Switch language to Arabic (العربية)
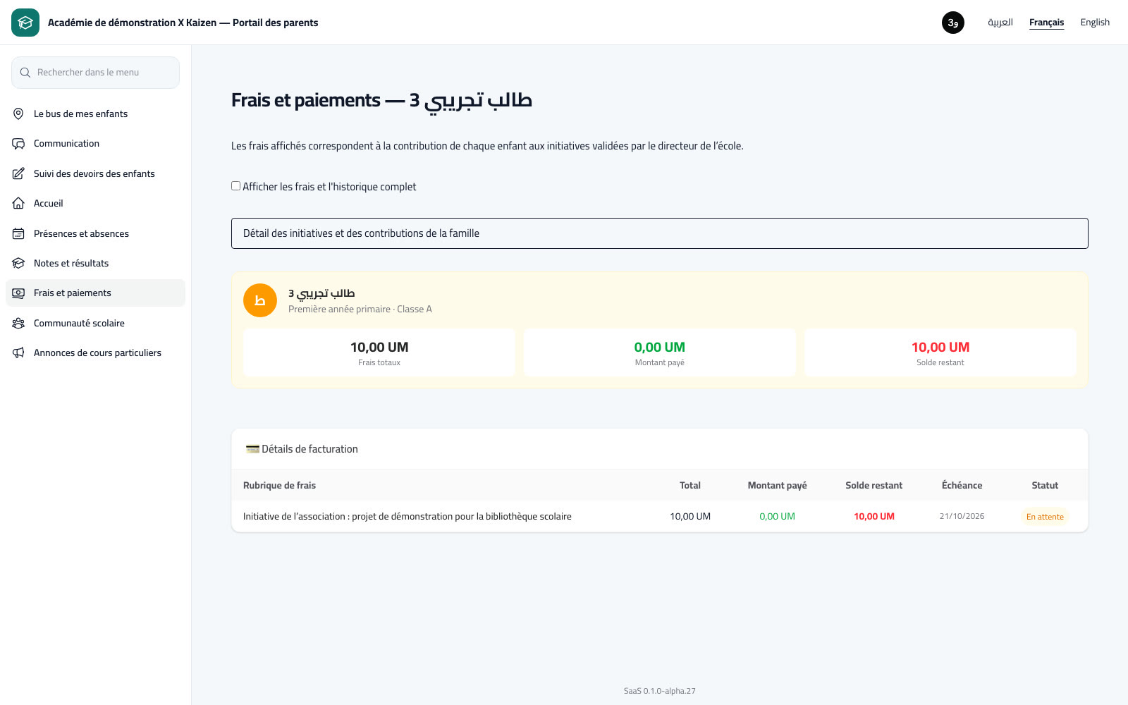The height and width of the screenshot is (705, 1128). 1000,23
